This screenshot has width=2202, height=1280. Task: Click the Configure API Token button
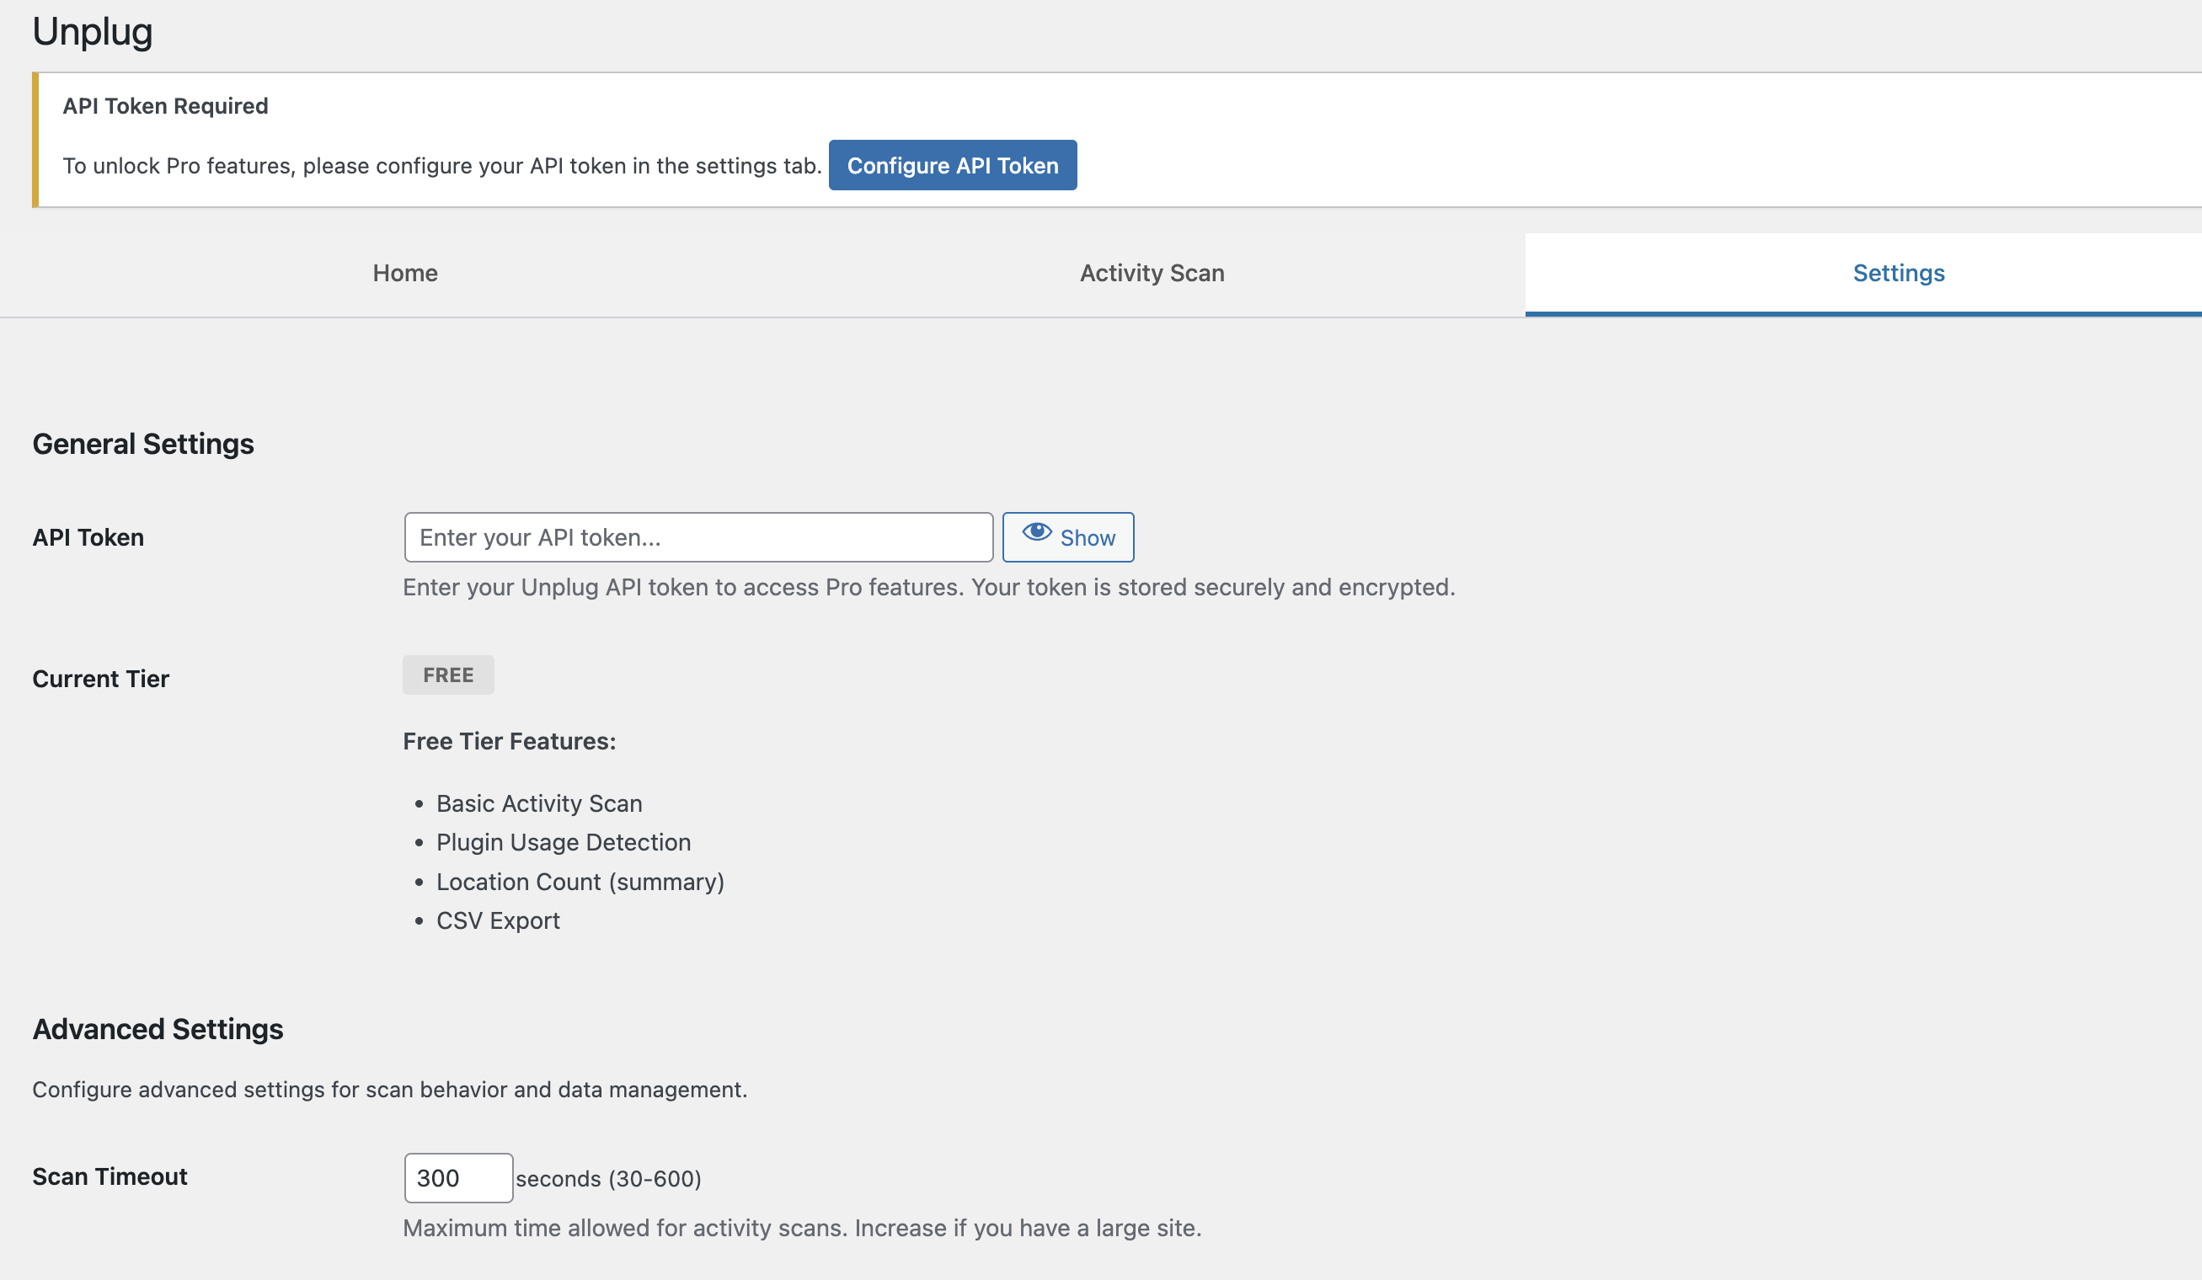tap(953, 165)
